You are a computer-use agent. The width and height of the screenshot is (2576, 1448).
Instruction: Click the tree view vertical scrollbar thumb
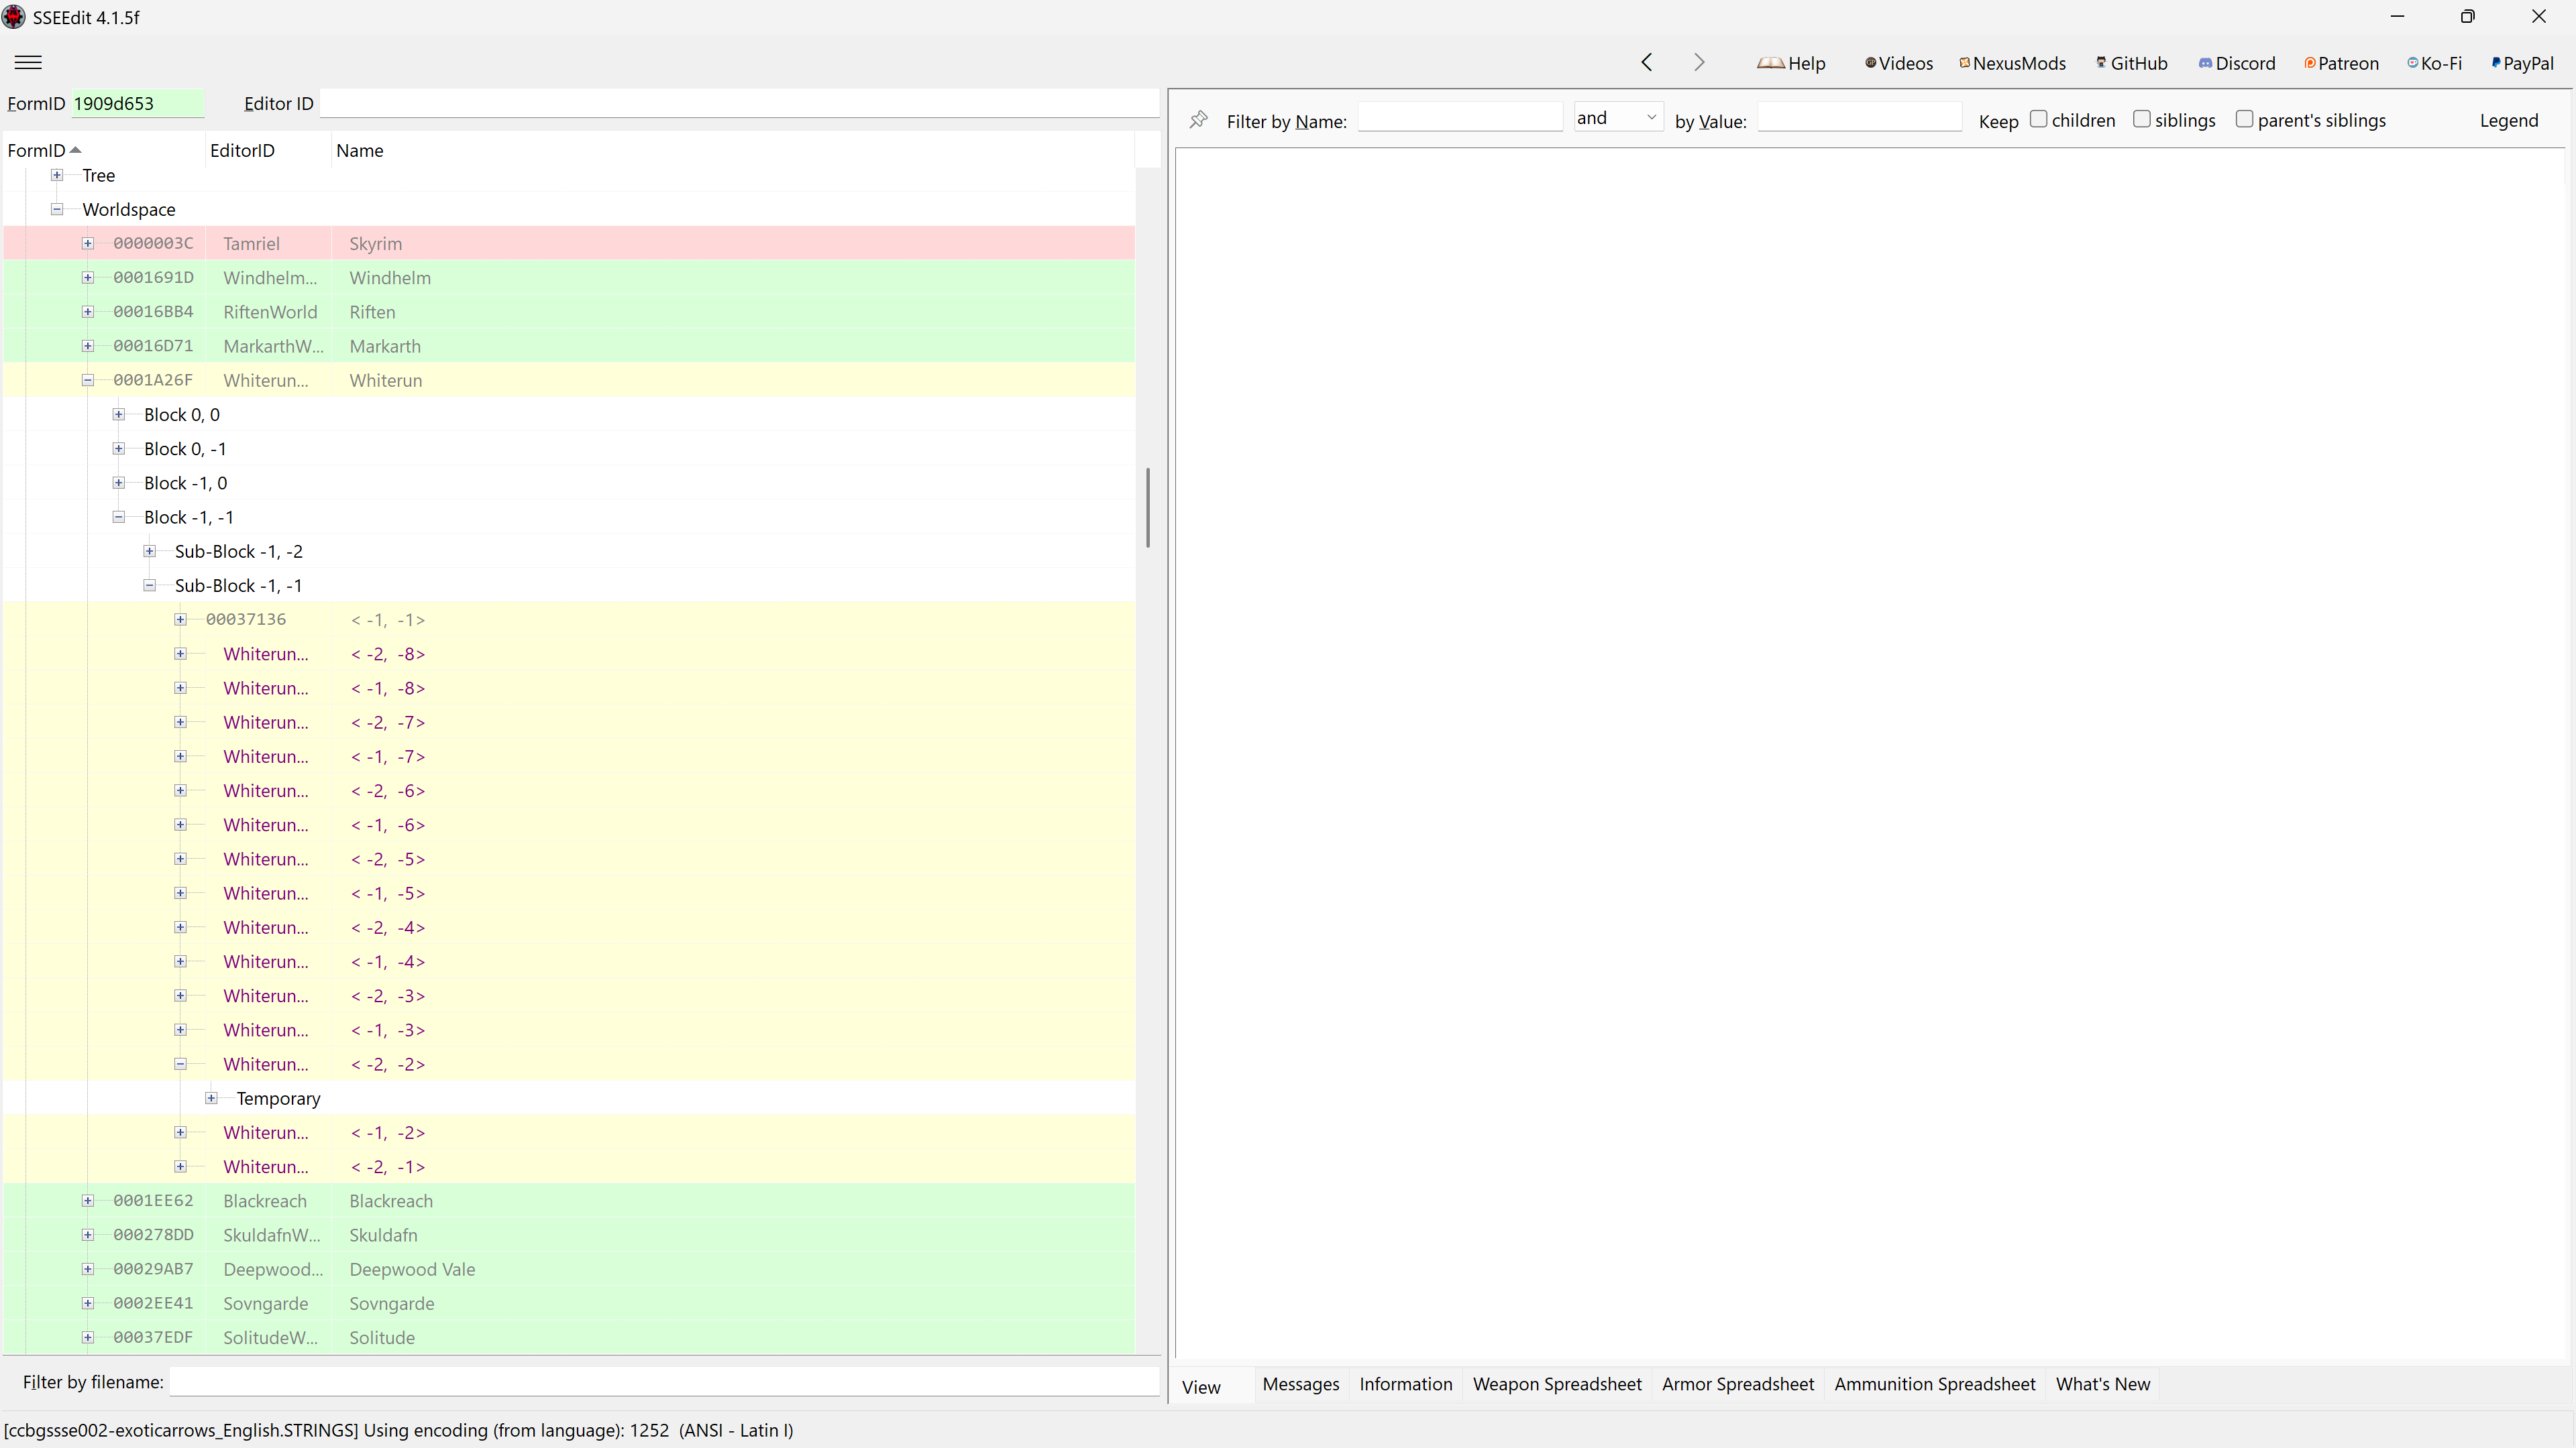(x=1148, y=507)
